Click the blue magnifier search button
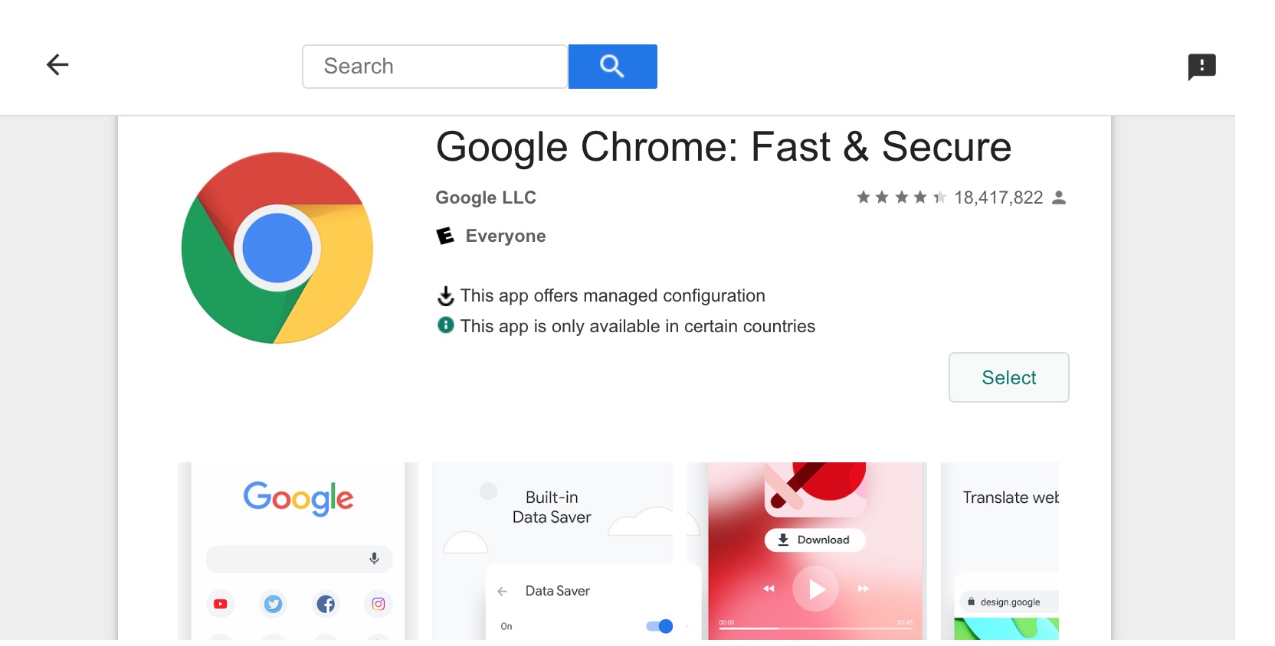The image size is (1275, 646). 612,67
